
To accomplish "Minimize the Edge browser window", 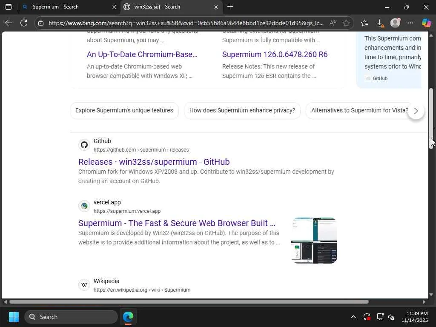I will tap(387, 7).
